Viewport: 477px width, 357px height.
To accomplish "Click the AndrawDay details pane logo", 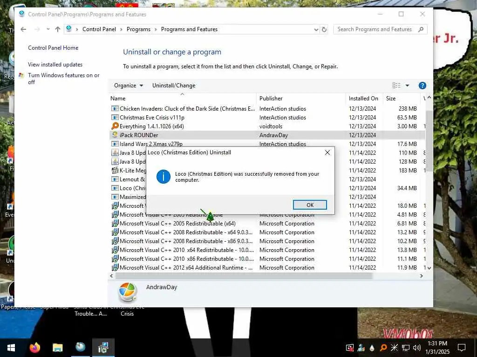I will tap(128, 292).
